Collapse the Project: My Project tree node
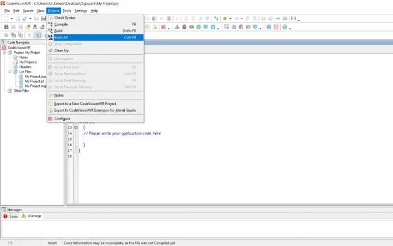This screenshot has width=393, height=246. click(x=4, y=53)
